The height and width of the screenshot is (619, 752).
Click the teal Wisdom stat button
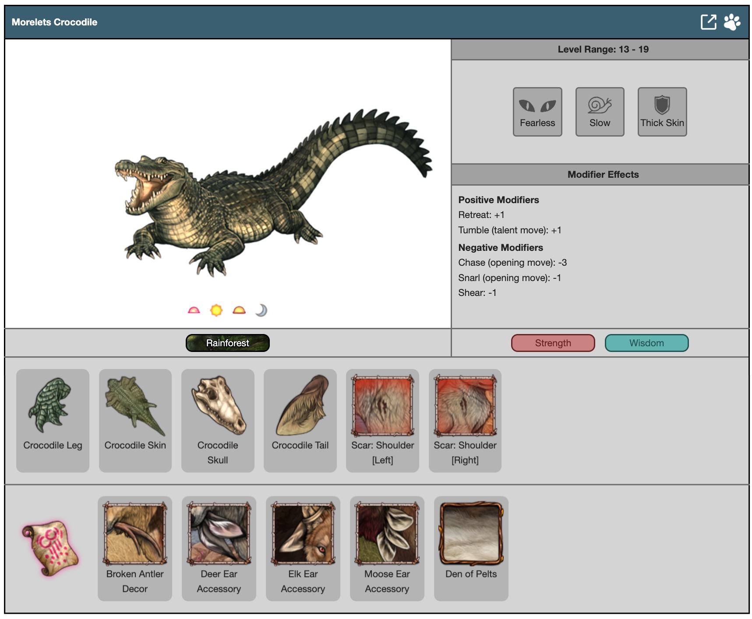pos(646,343)
